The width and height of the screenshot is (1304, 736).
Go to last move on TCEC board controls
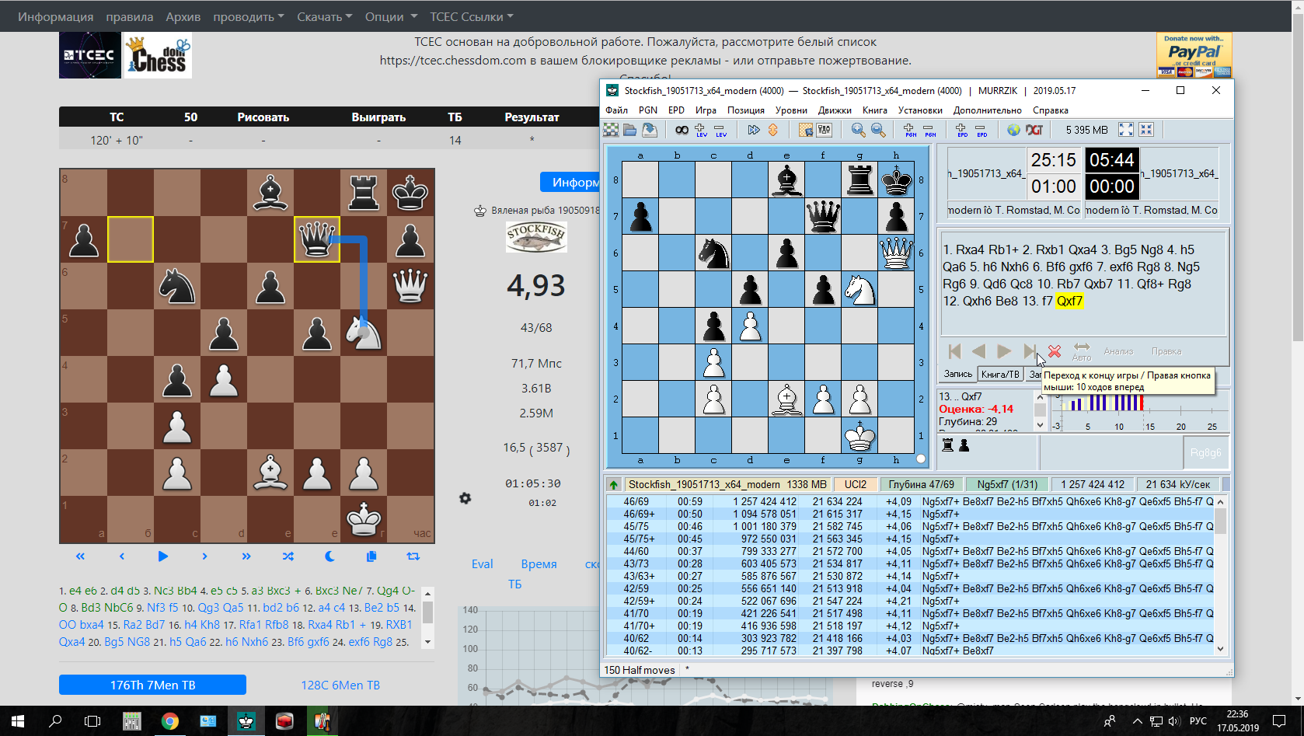246,556
